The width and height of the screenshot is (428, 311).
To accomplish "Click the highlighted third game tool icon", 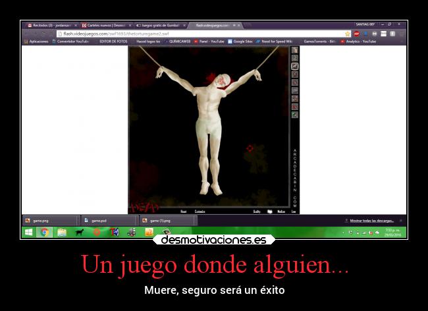I will tap(295, 67).
